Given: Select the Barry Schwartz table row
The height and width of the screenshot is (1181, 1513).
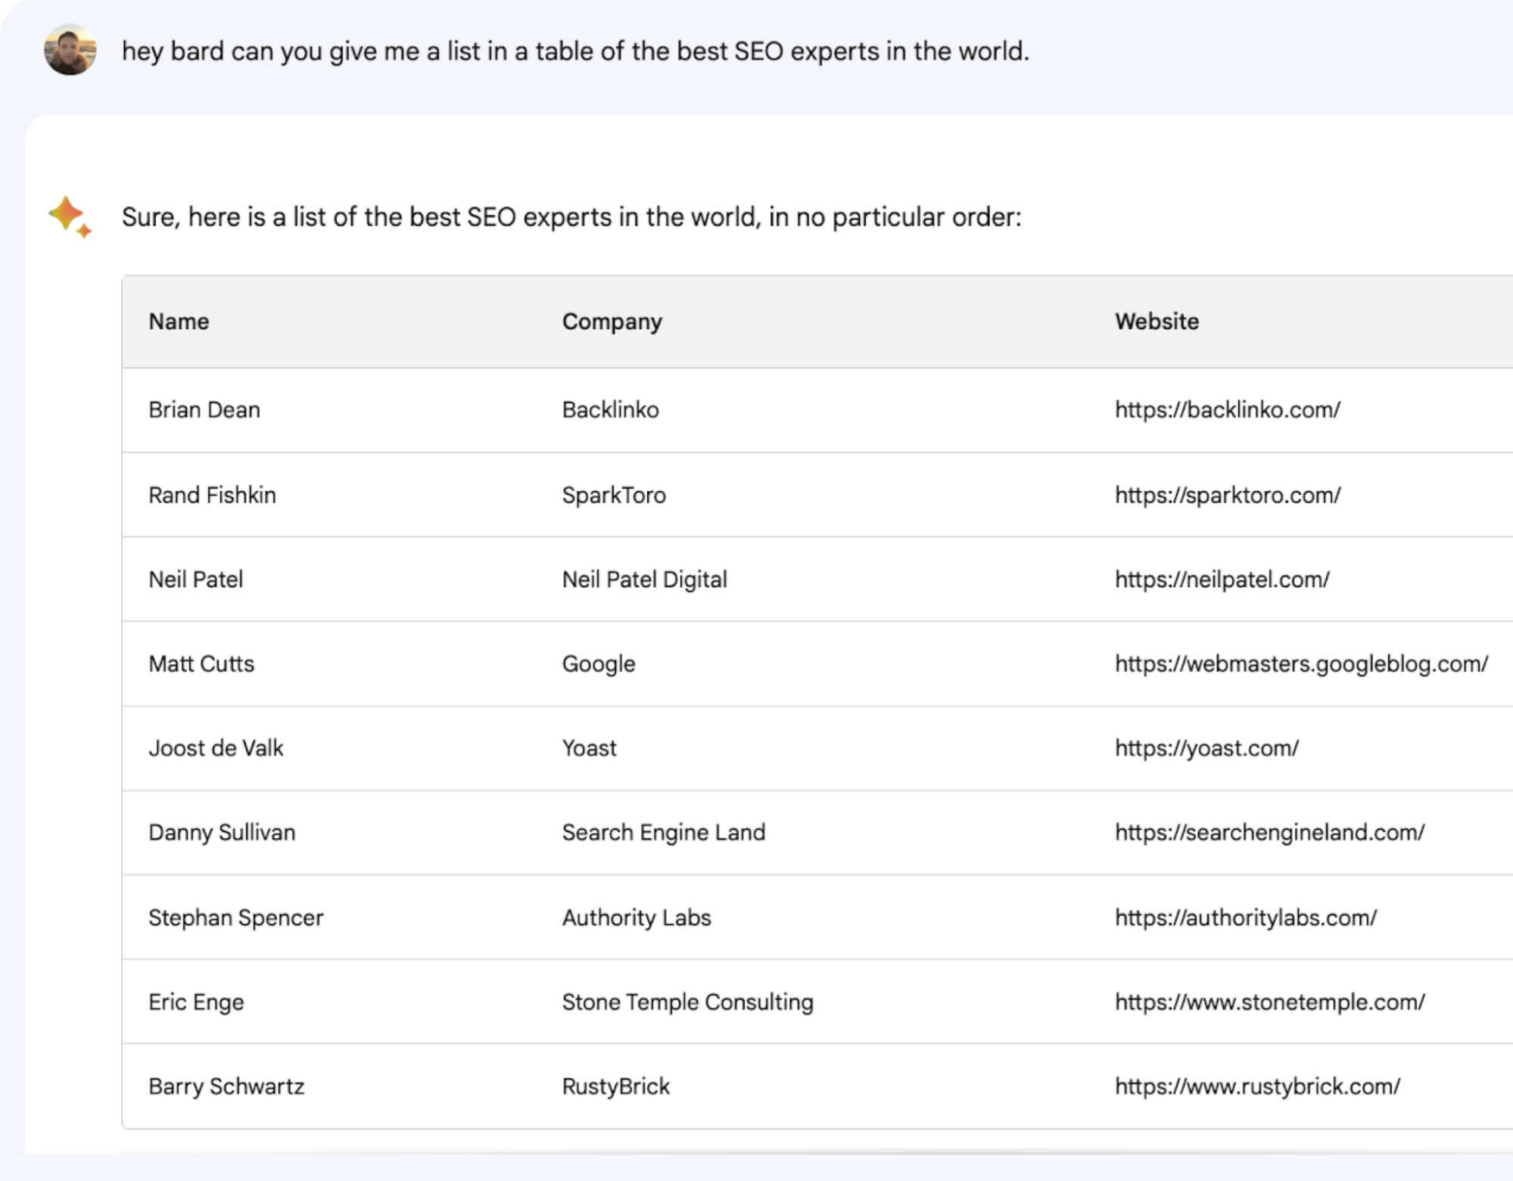Looking at the screenshot, I should (757, 1086).
